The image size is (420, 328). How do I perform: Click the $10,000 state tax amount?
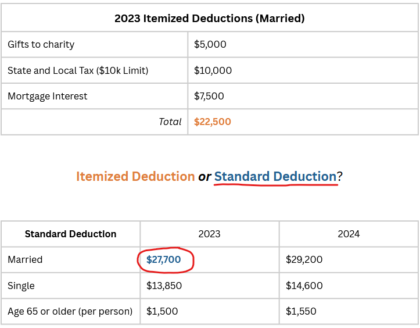tap(213, 70)
